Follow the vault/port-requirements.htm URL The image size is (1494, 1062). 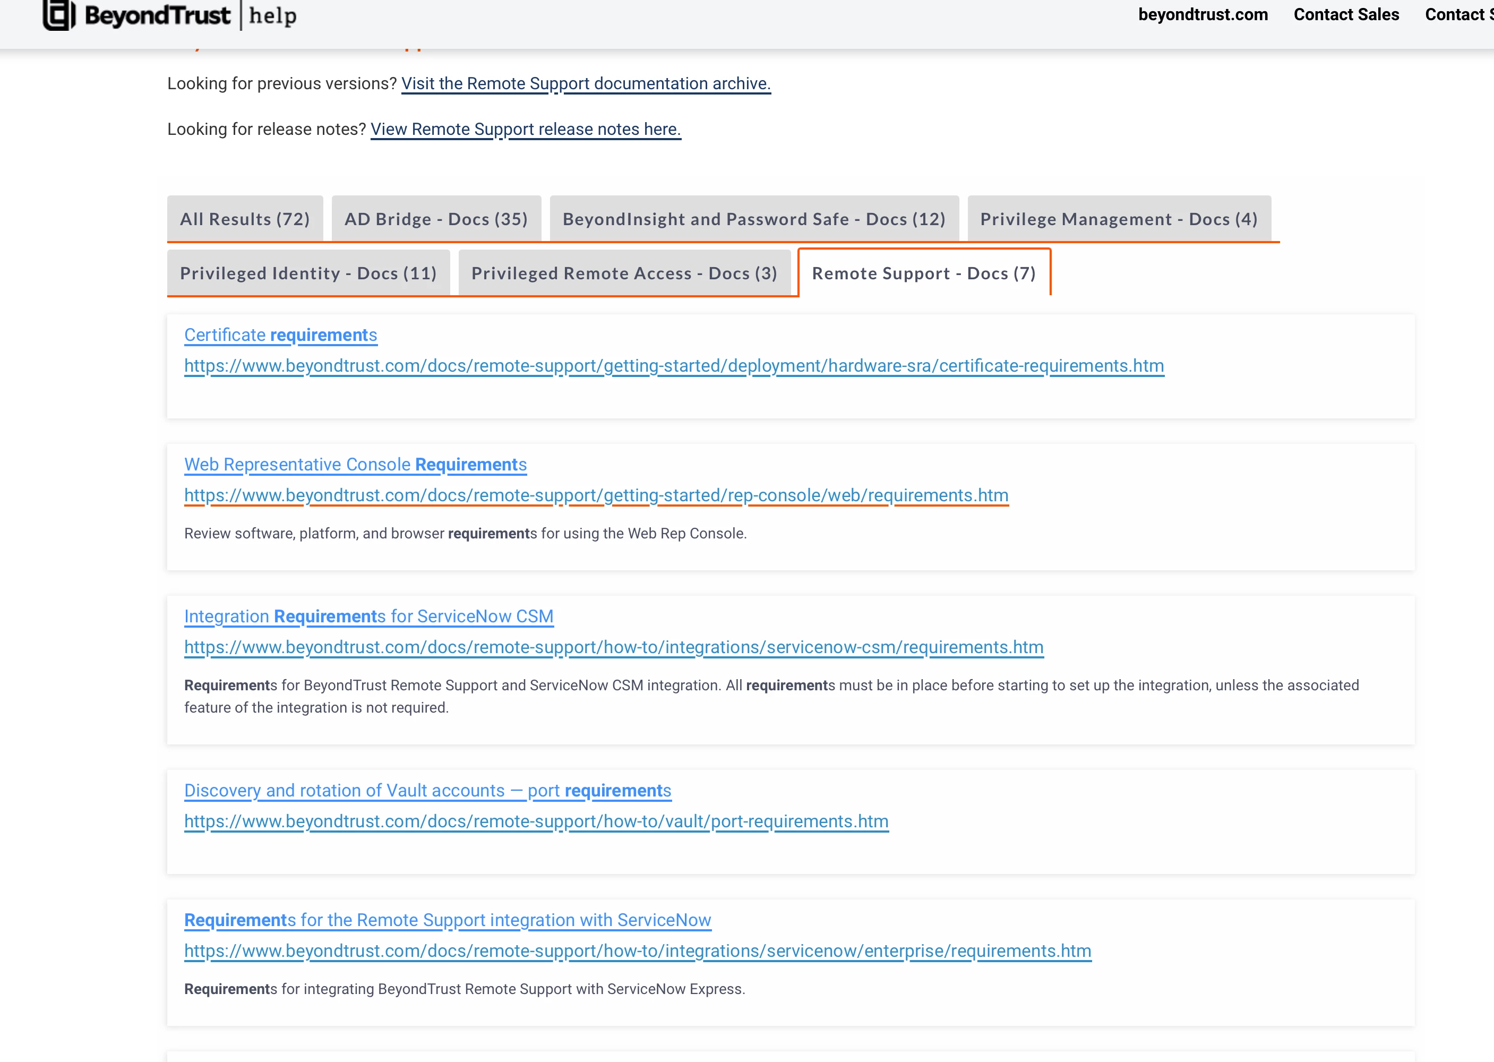pyautogui.click(x=536, y=821)
